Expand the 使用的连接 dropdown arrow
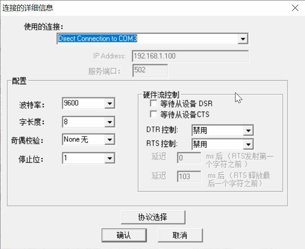This screenshot has width=305, height=249. [x=242, y=39]
